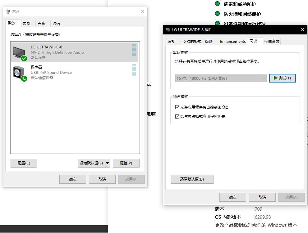Click green check icon beside 病毒和威胁防护
The width and height of the screenshot is (308, 233).
[217, 4]
